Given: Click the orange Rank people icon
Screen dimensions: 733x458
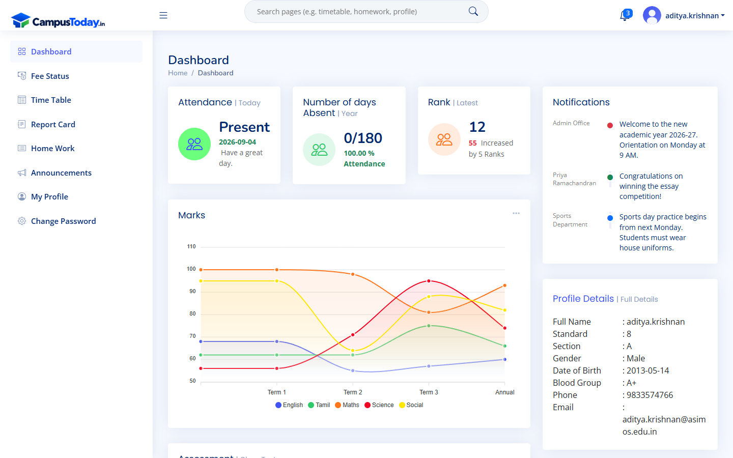Looking at the screenshot, I should (x=444, y=139).
